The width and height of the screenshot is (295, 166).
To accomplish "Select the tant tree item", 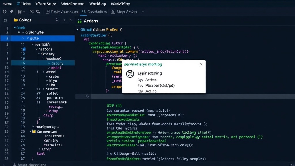I will click(41, 154).
